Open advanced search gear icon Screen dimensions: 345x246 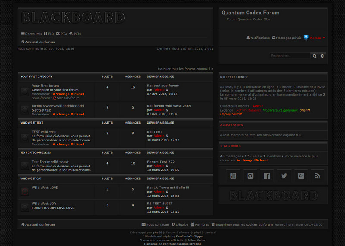point(323,56)
